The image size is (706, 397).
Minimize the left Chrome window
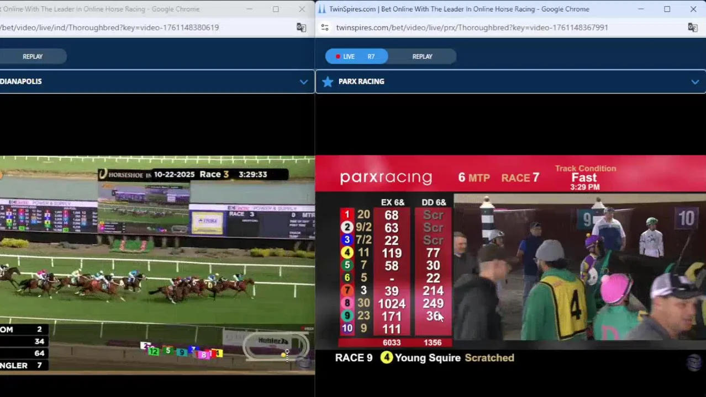point(249,9)
